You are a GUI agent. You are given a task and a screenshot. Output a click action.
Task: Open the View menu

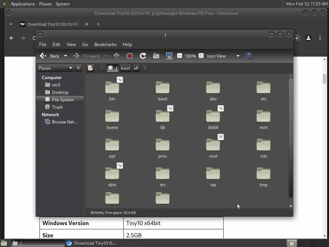(x=71, y=44)
